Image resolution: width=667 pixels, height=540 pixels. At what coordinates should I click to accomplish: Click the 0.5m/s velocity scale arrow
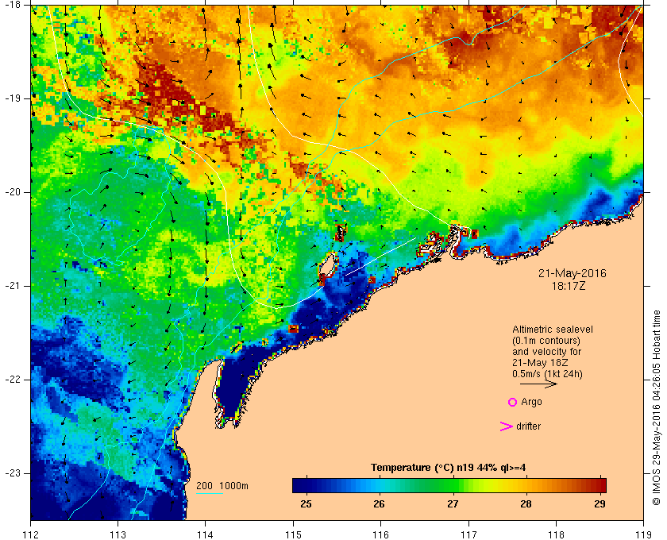[x=538, y=384]
